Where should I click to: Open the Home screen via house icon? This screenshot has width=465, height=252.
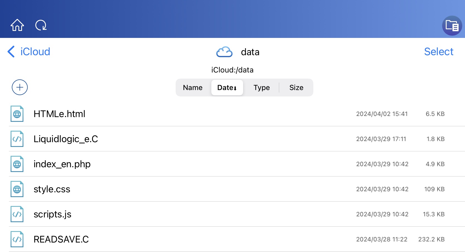(x=17, y=25)
